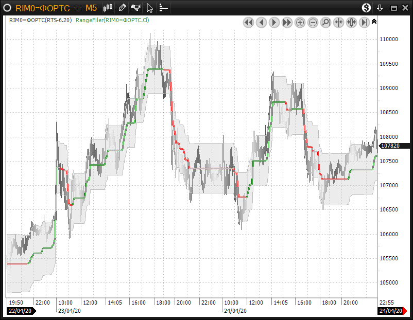Click the RangeFiler indicator label

click(112, 20)
